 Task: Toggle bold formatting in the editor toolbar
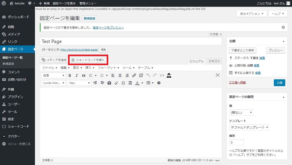[70, 75]
